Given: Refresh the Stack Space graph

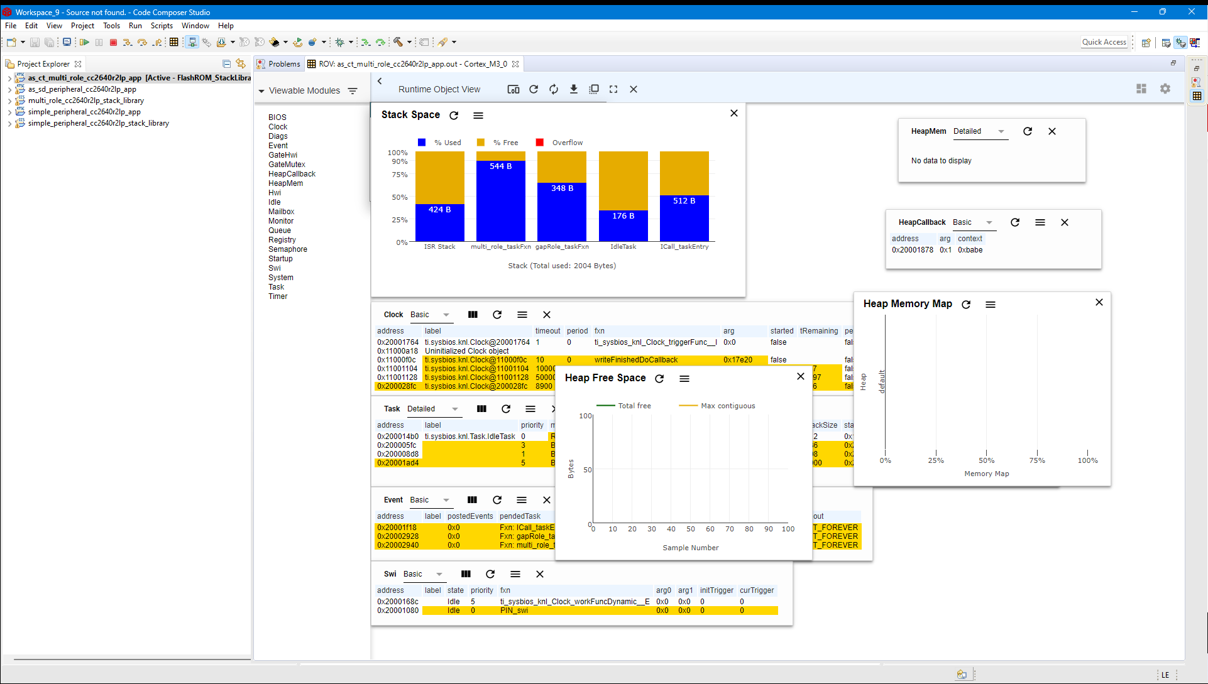Looking at the screenshot, I should pyautogui.click(x=454, y=115).
